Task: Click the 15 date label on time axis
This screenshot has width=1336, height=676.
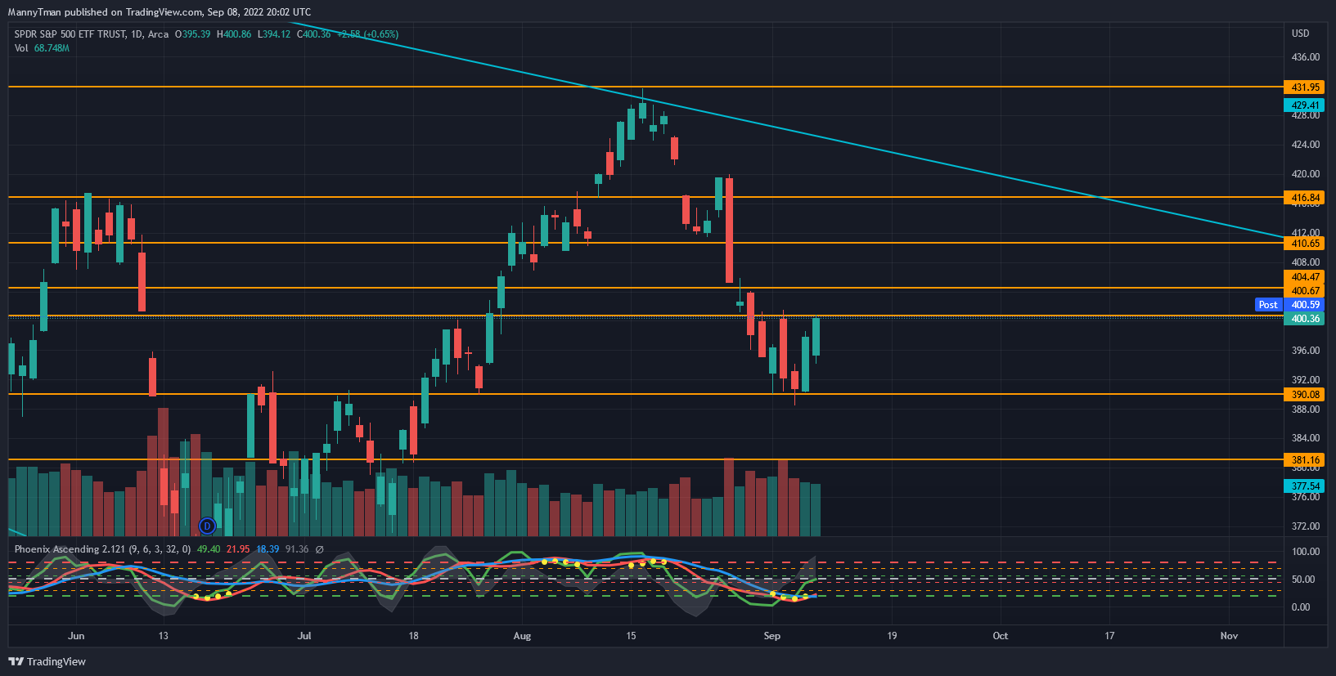Action: (631, 636)
